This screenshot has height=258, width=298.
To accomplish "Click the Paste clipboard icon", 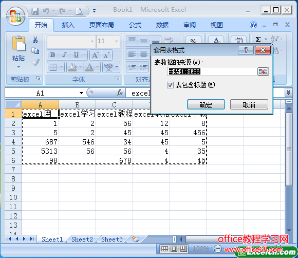I will point(18,44).
